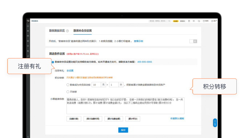The height and width of the screenshot is (138, 244).
Task: Open the location pin icon in the sidebar
Action: [x=28, y=46]
